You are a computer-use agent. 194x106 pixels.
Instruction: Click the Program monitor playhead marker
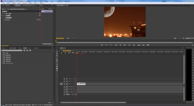coord(56,41)
